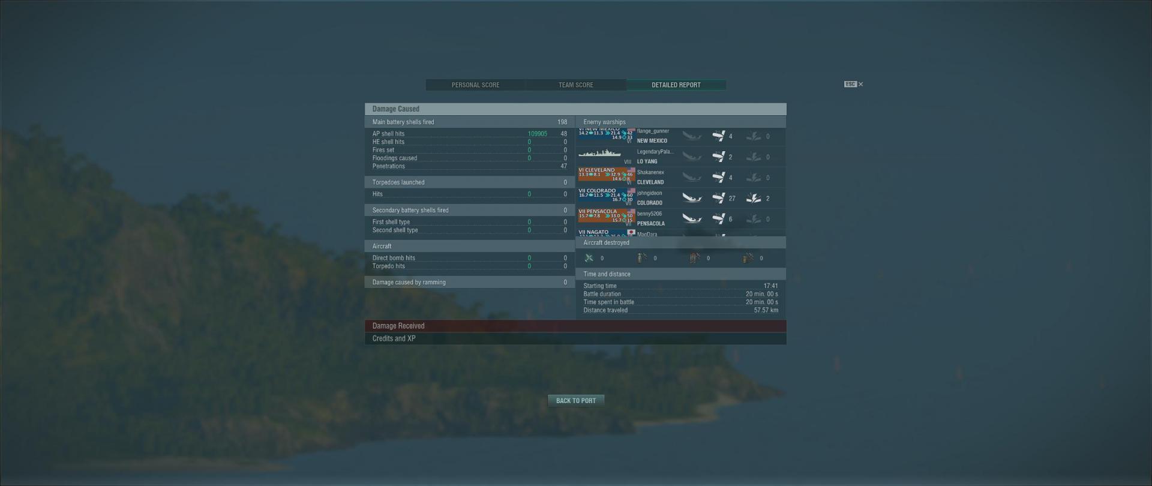This screenshot has height=486, width=1152.
Task: Click the dimmed sunk icon in New Mexico row
Action: coord(692,136)
